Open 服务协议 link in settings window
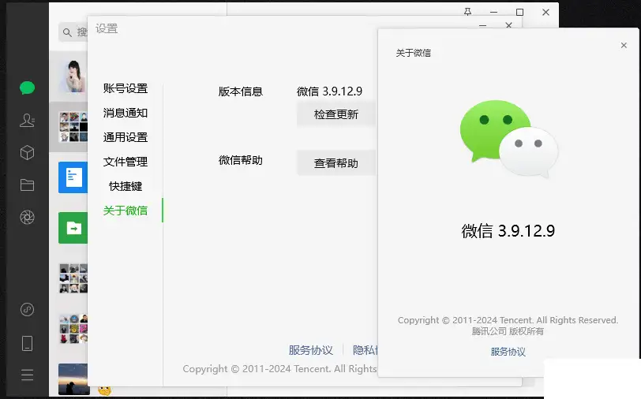This screenshot has width=641, height=399. click(311, 350)
